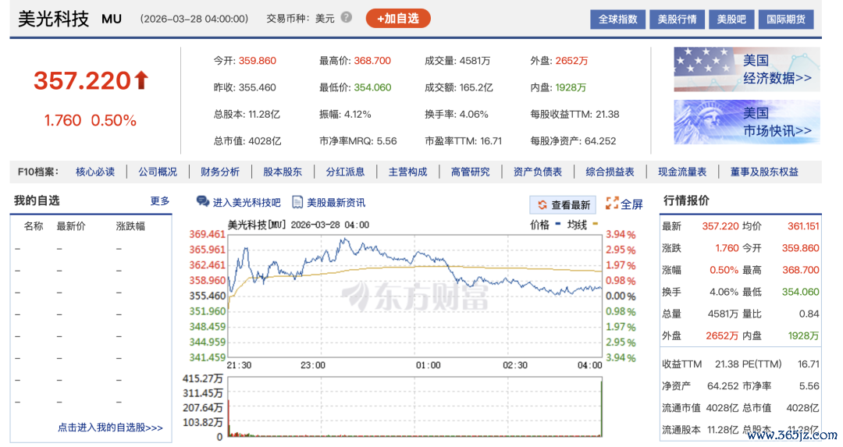Click the volume bar chart
This screenshot has height=447, width=843.
point(414,407)
